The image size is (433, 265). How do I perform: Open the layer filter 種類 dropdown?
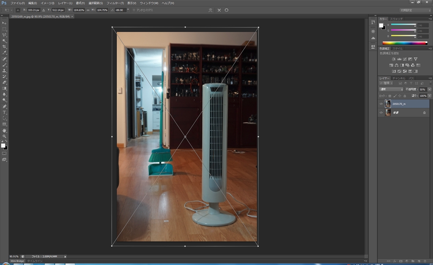click(x=386, y=83)
